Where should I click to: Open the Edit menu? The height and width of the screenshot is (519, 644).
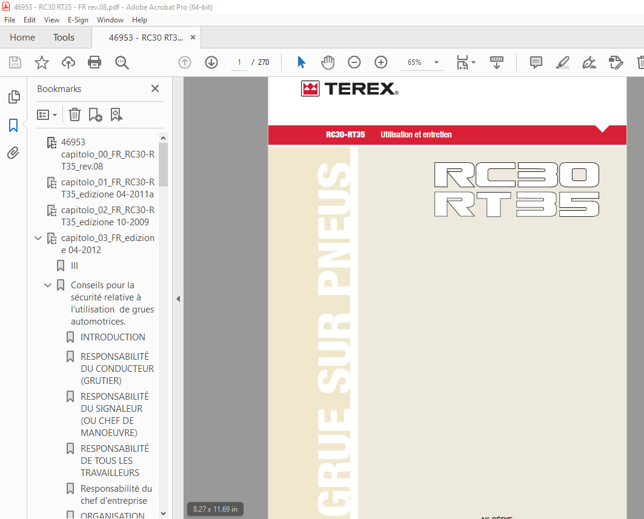click(30, 20)
